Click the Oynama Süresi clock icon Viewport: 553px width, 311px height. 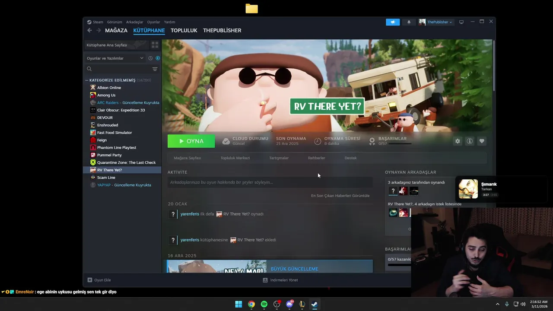[x=318, y=141]
